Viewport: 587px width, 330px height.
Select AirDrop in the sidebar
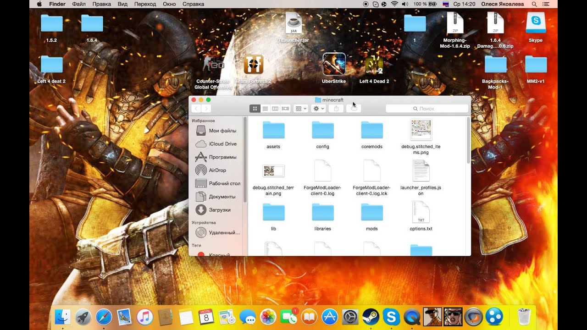pos(217,170)
